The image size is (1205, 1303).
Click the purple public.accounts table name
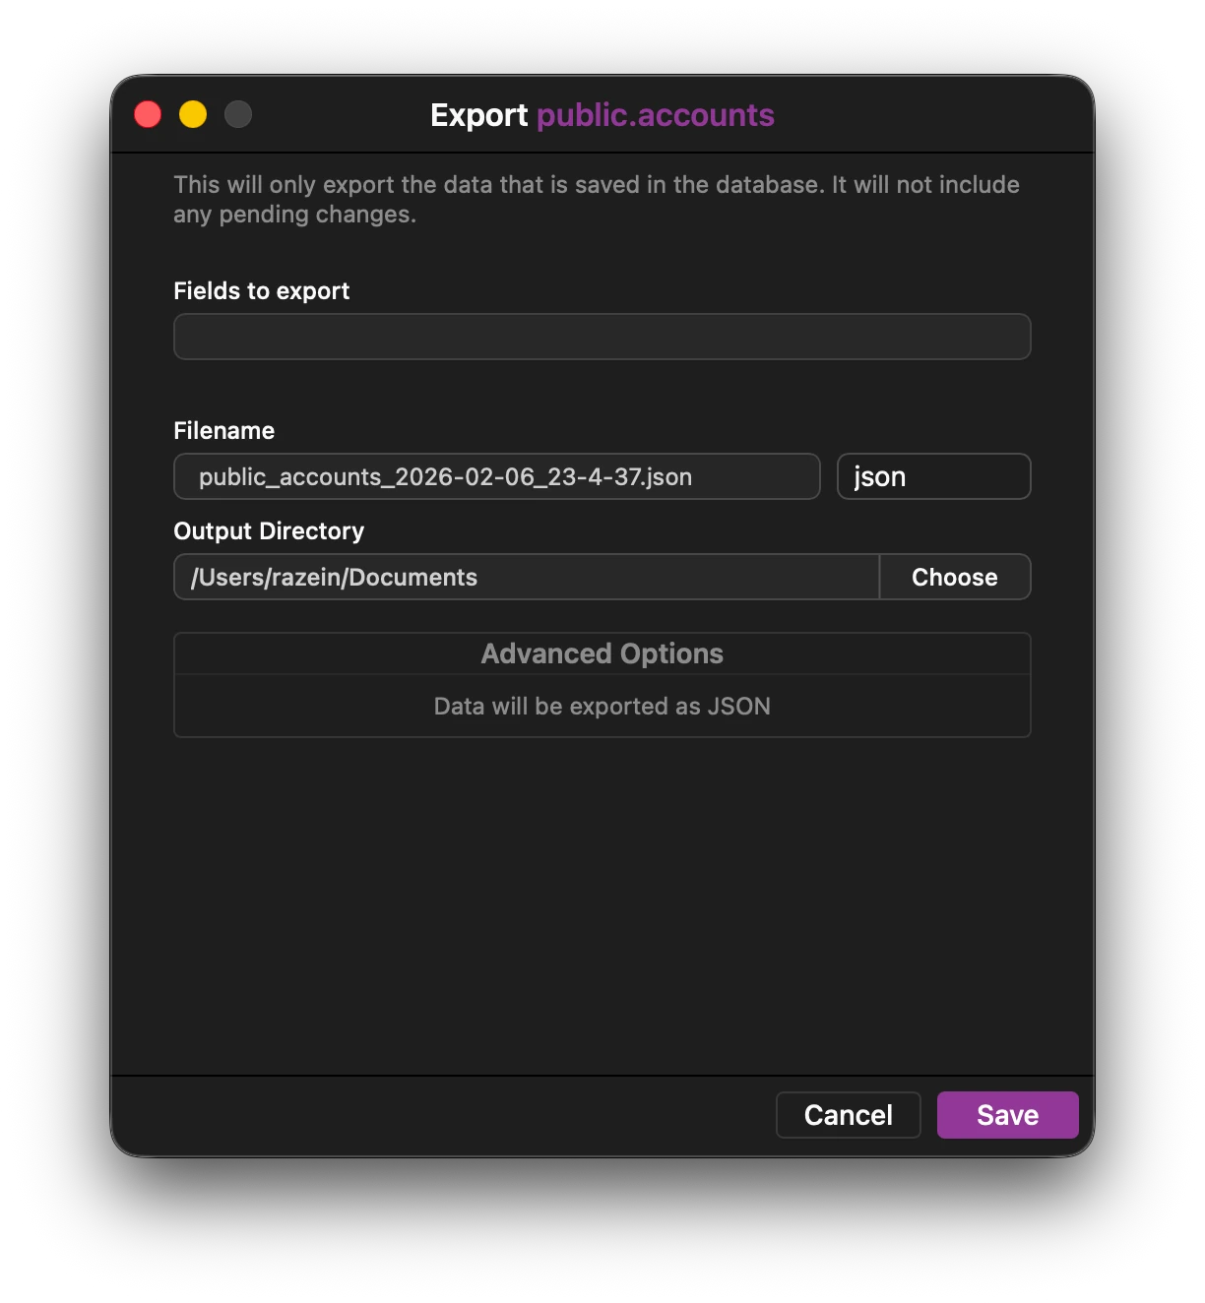[655, 115]
